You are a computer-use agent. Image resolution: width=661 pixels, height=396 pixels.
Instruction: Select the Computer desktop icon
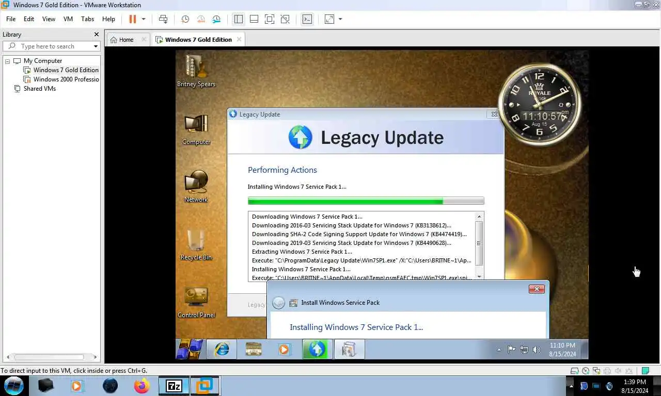click(x=196, y=129)
